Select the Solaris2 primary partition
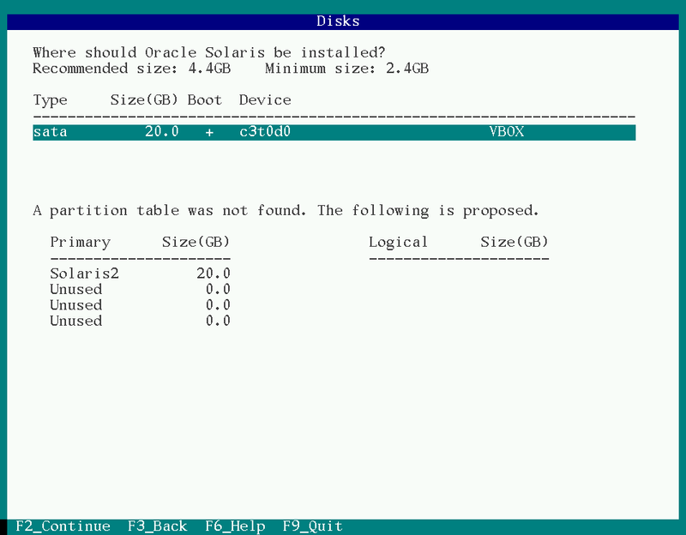This screenshot has width=686, height=535. point(84,274)
